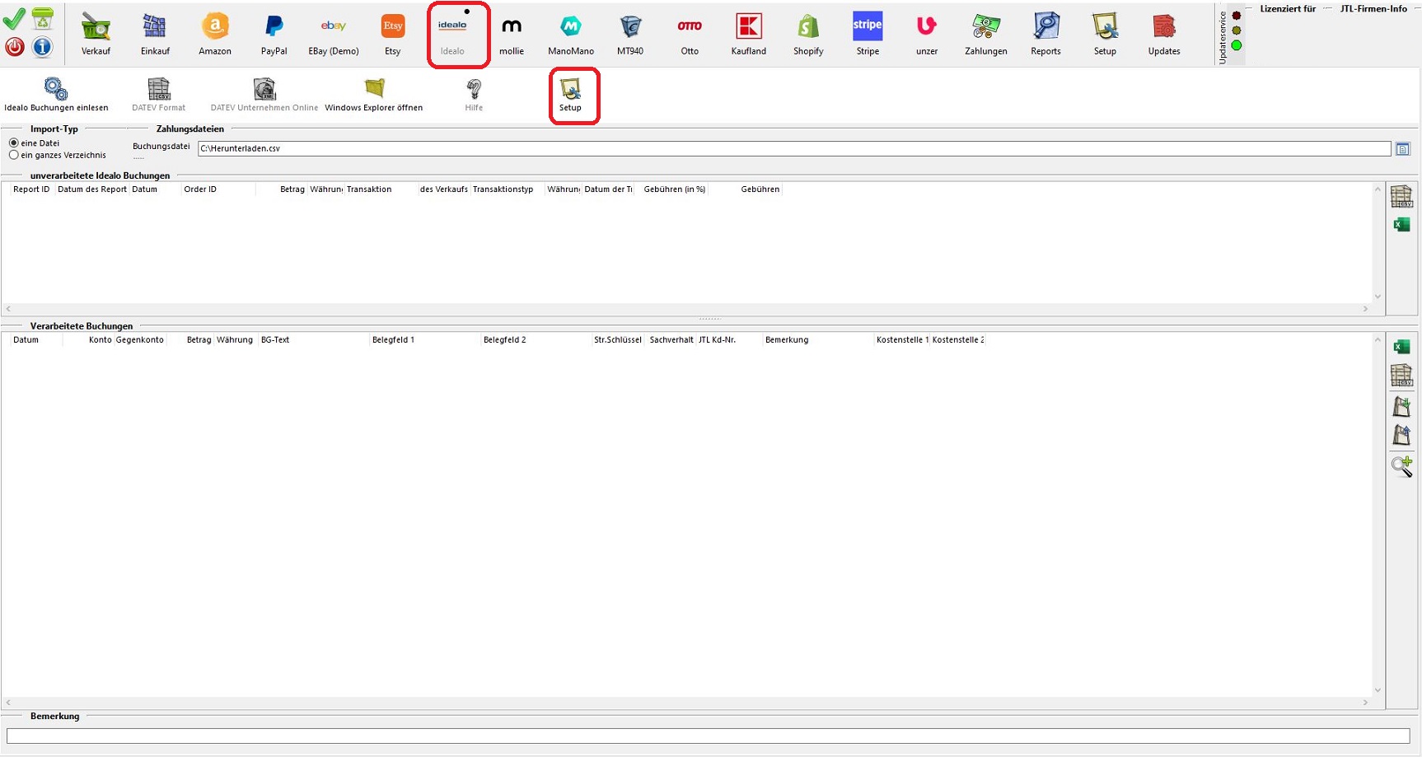Click the Stripe module icon

[x=867, y=28]
